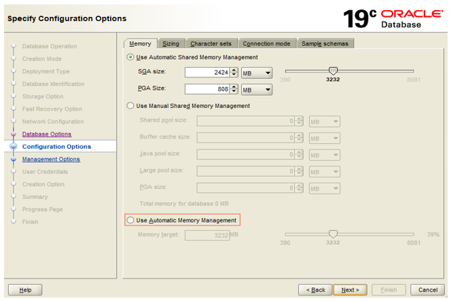The width and height of the screenshot is (451, 301).
Task: Open the Memory tab
Action: pos(141,43)
